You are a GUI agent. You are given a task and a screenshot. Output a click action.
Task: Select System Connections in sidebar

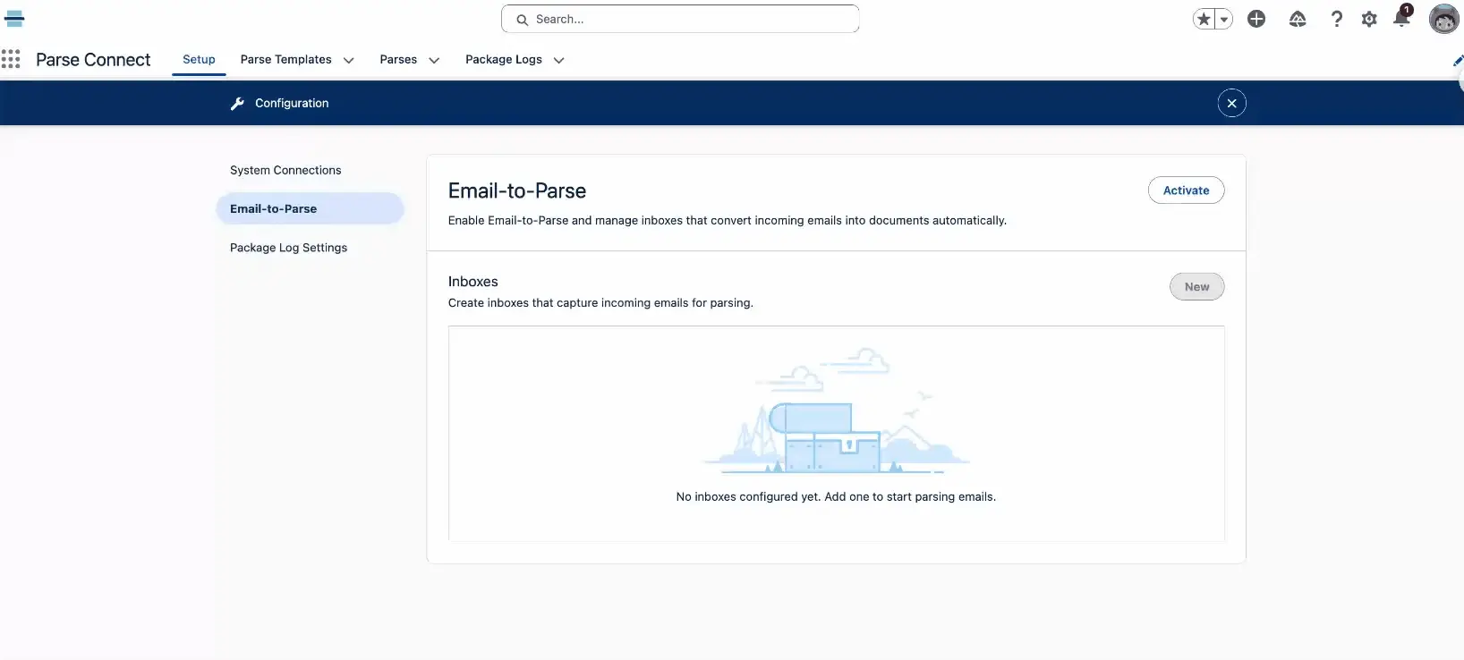coord(285,170)
